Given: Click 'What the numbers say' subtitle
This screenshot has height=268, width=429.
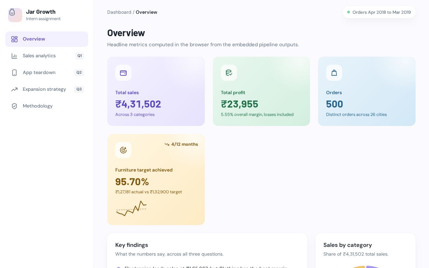Looking at the screenshot, I should coord(169,254).
